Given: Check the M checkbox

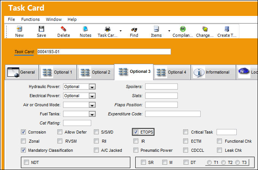Looking at the screenshot, I should (165, 162).
